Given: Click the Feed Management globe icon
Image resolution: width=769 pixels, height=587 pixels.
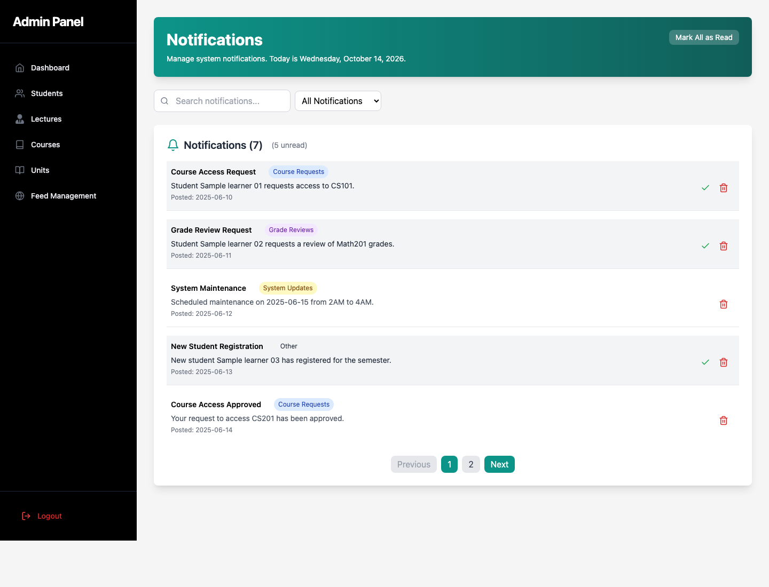Looking at the screenshot, I should coord(20,196).
